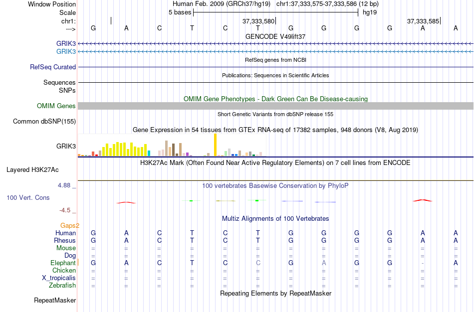Click the 37,333,580 position marker
The height and width of the screenshot is (312, 474).
coord(258,21)
